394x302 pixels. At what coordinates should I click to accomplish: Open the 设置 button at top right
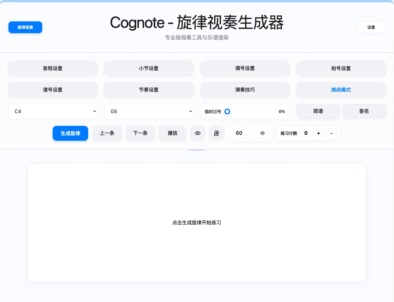pyautogui.click(x=371, y=27)
